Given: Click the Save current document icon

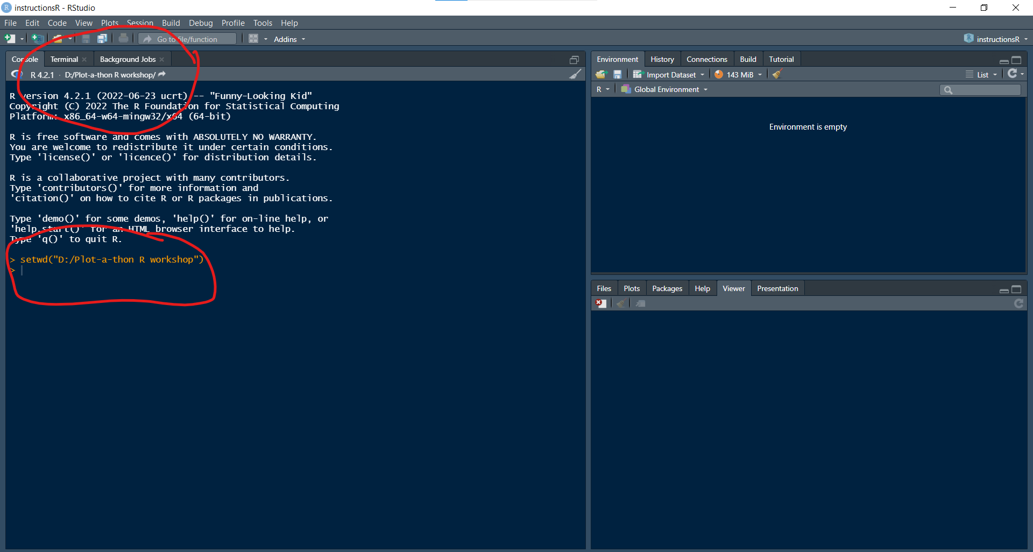Looking at the screenshot, I should point(86,39).
